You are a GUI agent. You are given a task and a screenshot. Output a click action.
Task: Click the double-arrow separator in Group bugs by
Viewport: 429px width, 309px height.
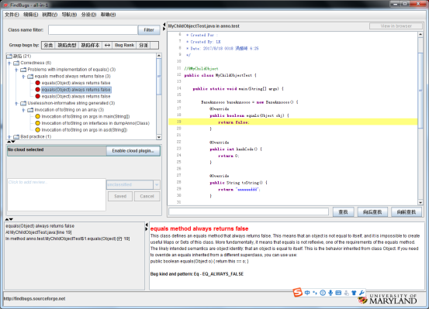107,45
